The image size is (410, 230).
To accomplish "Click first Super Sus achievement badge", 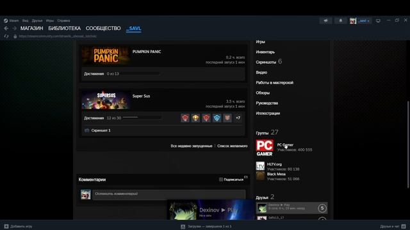I will point(185,118).
